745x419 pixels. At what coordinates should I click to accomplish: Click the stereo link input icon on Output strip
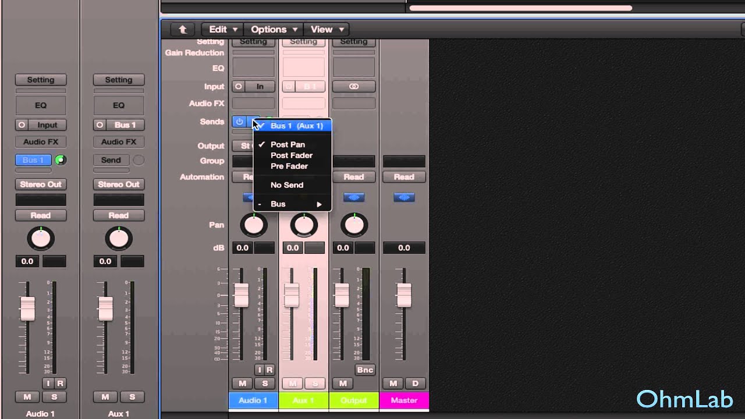[354, 86]
